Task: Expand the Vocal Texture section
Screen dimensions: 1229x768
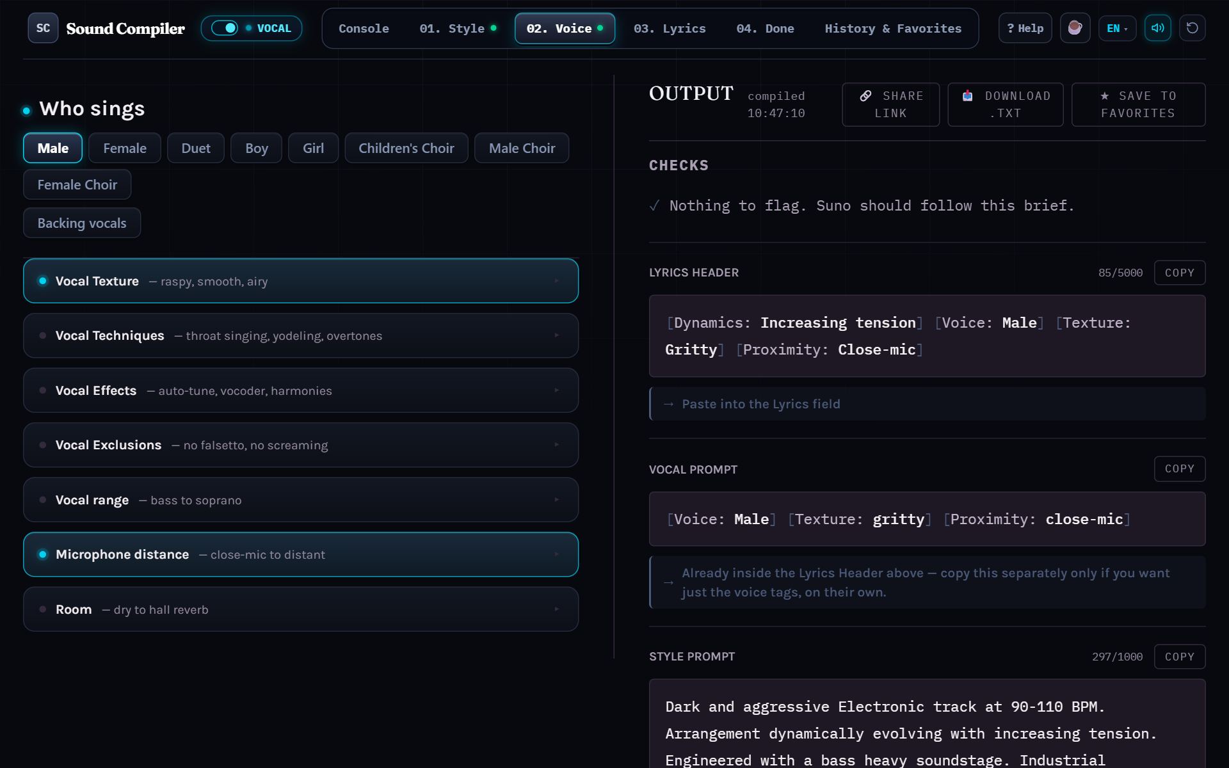Action: pos(301,281)
